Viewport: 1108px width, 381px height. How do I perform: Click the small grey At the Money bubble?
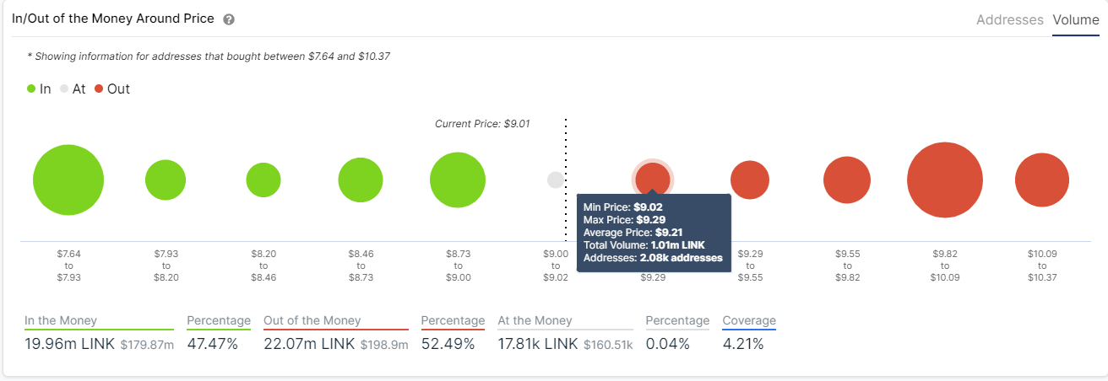[x=556, y=180]
